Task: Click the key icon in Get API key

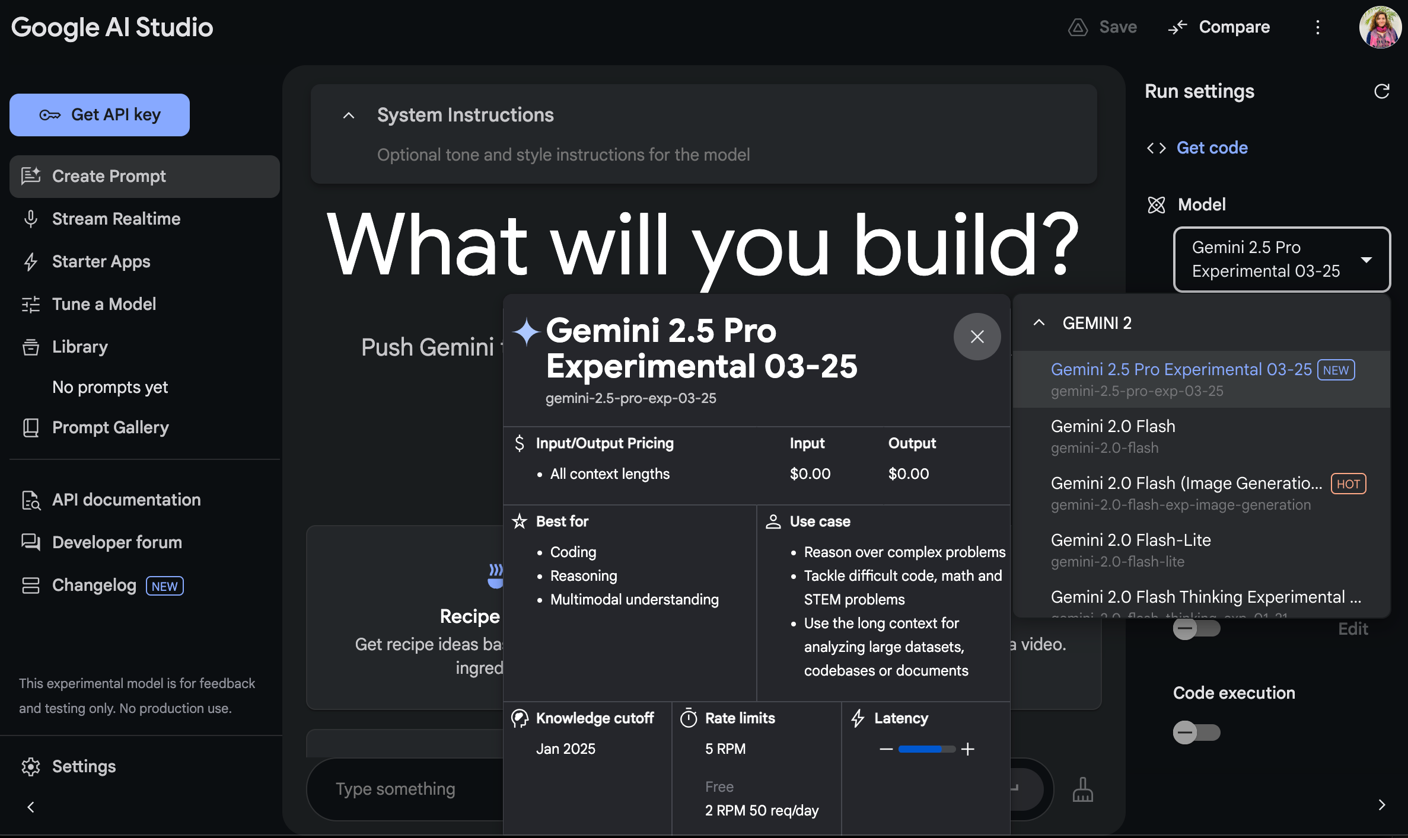Action: tap(50, 115)
